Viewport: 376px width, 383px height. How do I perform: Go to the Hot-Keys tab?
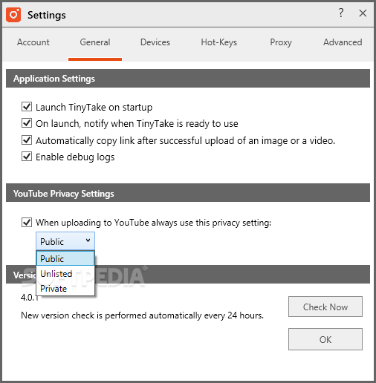point(219,42)
